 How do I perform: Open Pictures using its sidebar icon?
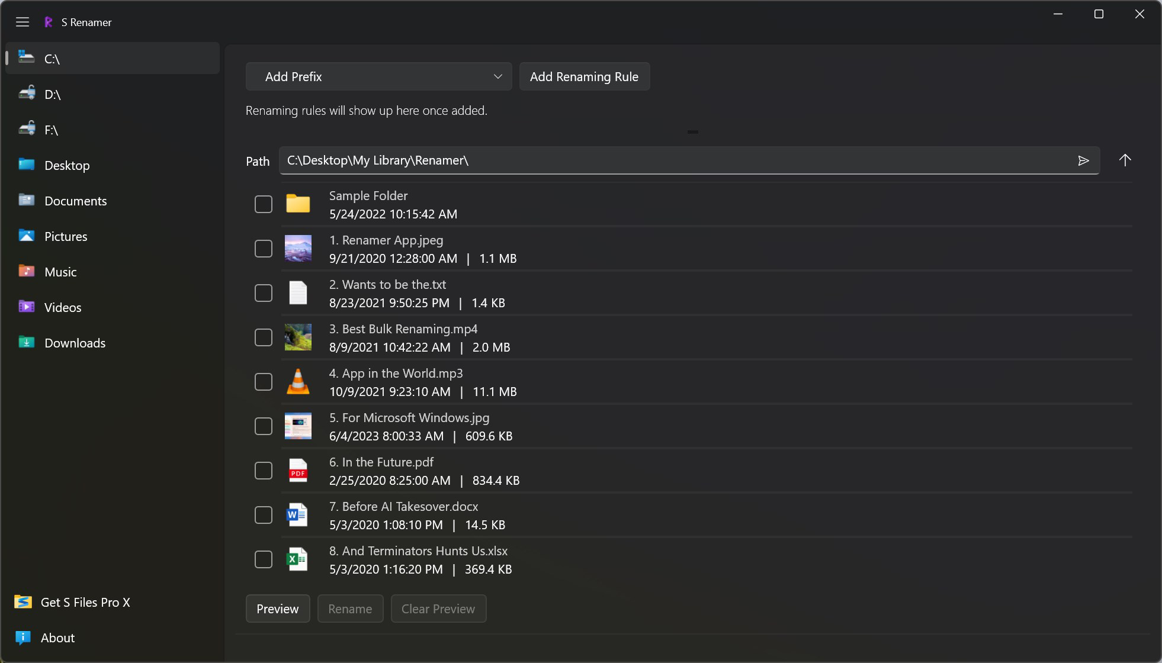(x=25, y=236)
